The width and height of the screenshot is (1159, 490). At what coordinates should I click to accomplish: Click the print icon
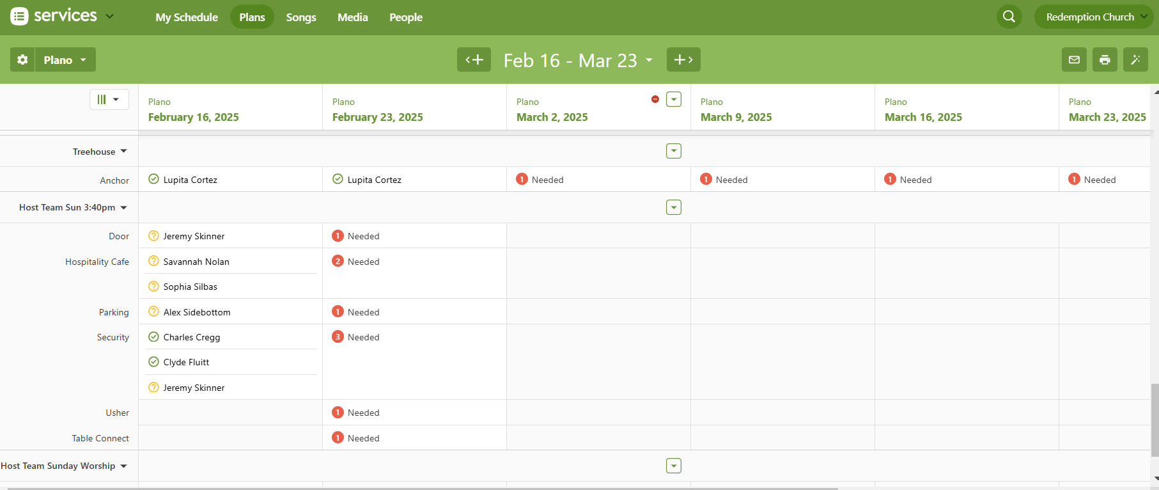pyautogui.click(x=1105, y=59)
